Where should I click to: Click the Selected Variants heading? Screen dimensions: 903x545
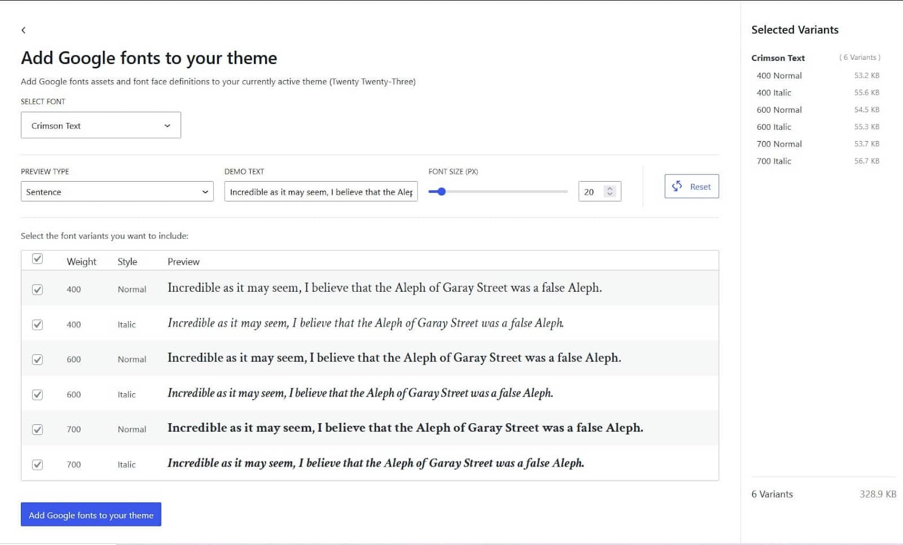795,29
